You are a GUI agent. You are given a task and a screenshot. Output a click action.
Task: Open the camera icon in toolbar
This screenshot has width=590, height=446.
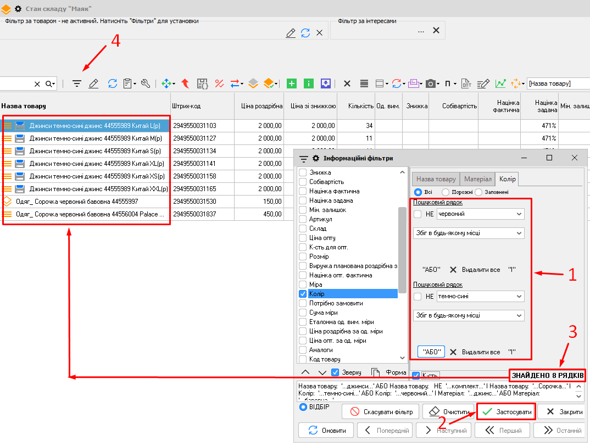tap(430, 83)
